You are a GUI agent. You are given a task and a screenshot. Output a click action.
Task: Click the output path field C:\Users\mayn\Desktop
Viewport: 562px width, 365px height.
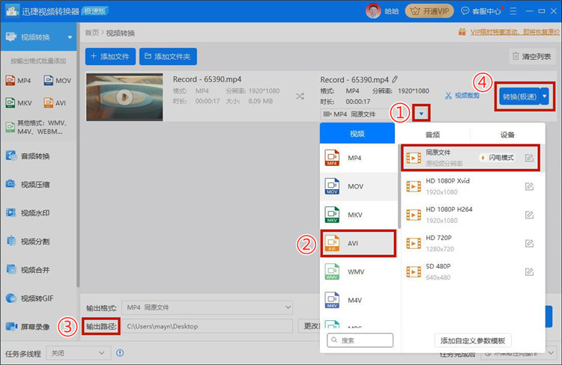click(x=208, y=326)
